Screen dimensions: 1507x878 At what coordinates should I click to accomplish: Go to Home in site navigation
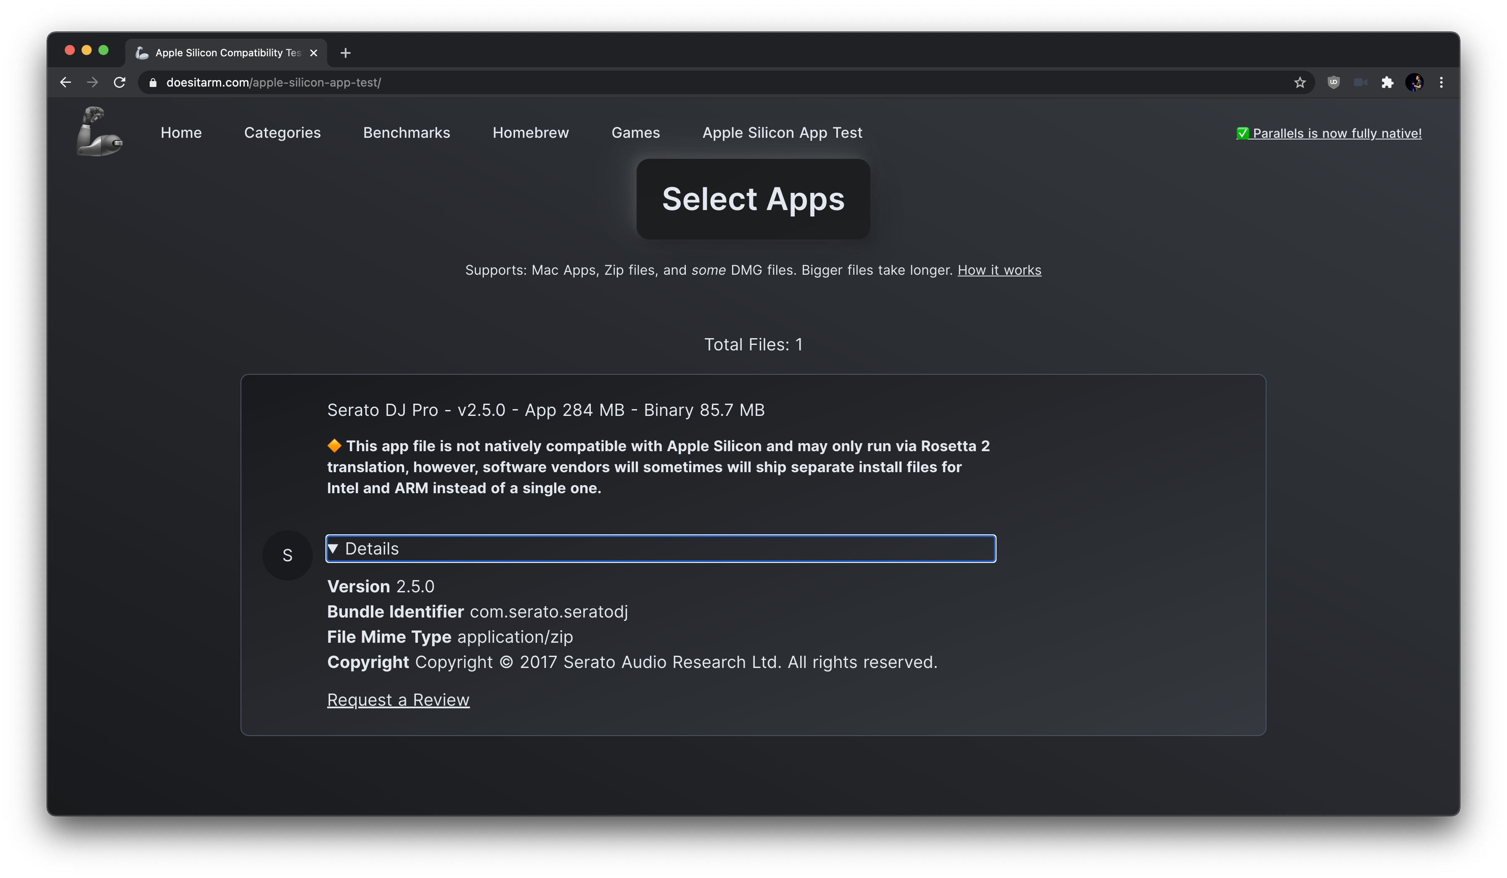(x=181, y=133)
